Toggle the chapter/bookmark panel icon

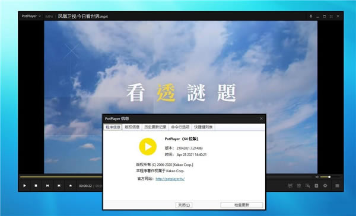316,186
